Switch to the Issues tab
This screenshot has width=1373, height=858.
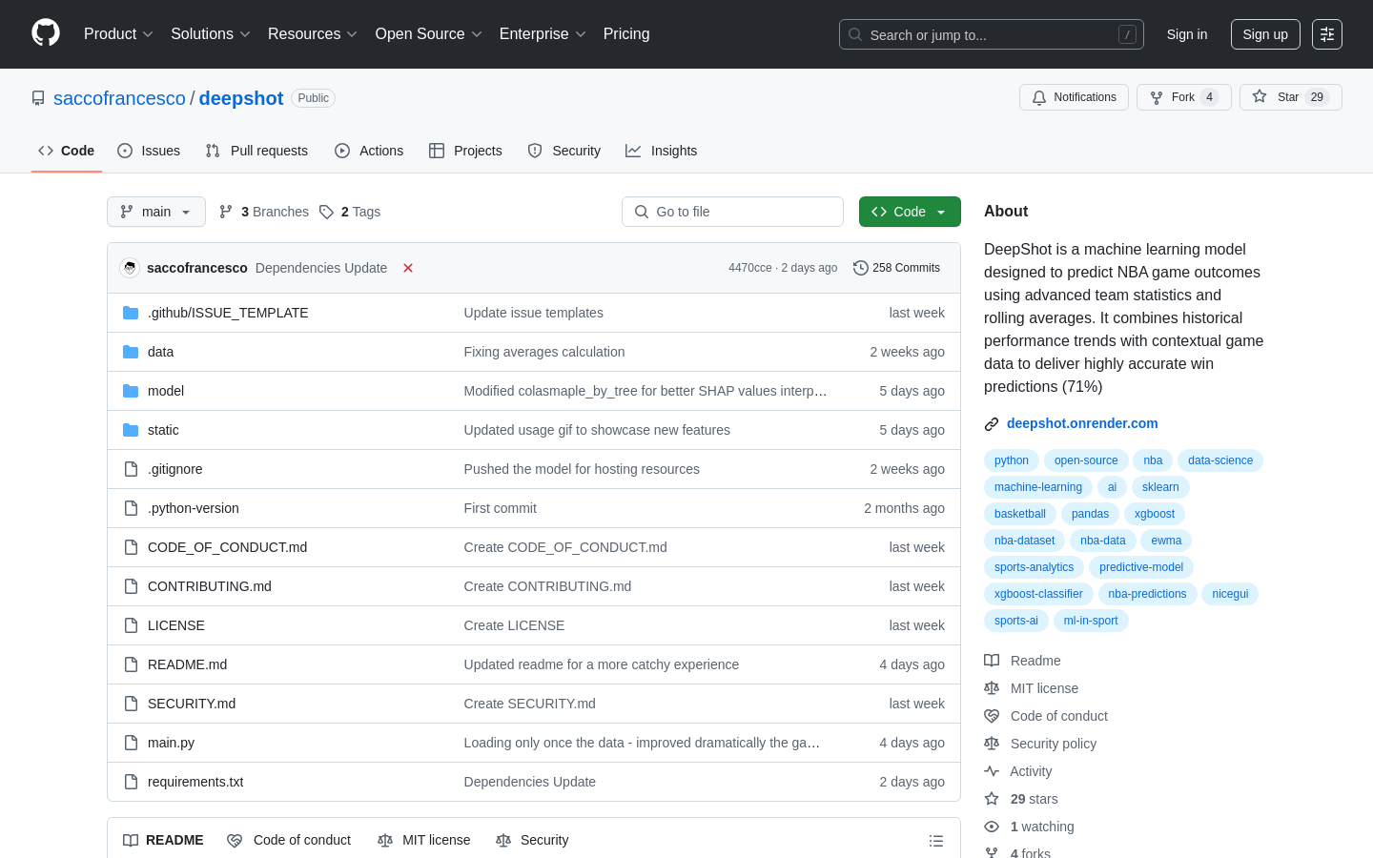(149, 151)
